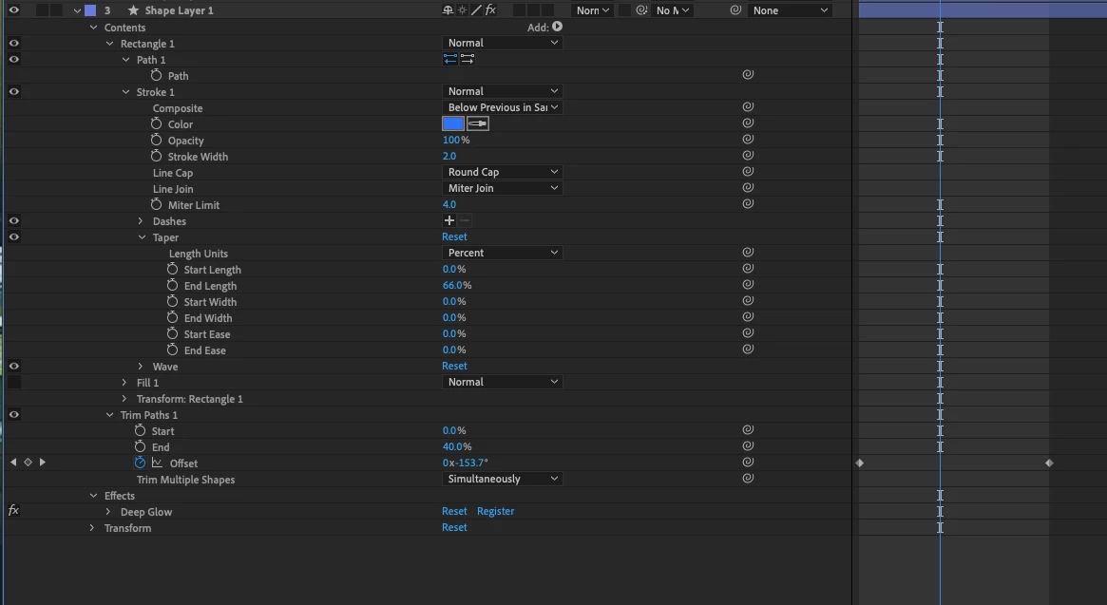
Task: Click Shape Layer 1 label color square
Action: click(90, 9)
